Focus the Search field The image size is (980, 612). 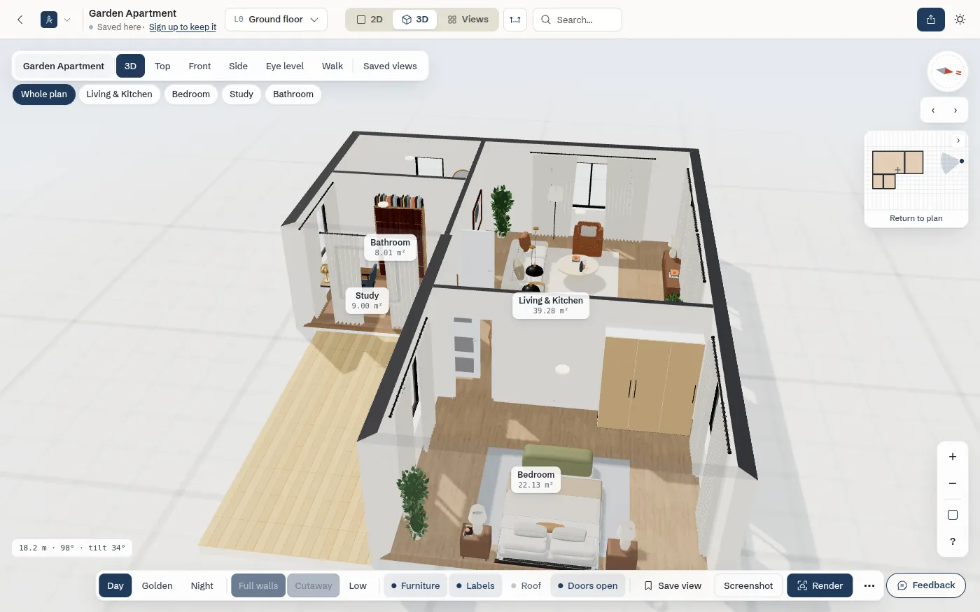click(577, 20)
